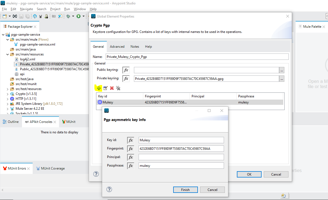
Task: Open the Help tab in Global Element Properties
Action: click(x=148, y=47)
